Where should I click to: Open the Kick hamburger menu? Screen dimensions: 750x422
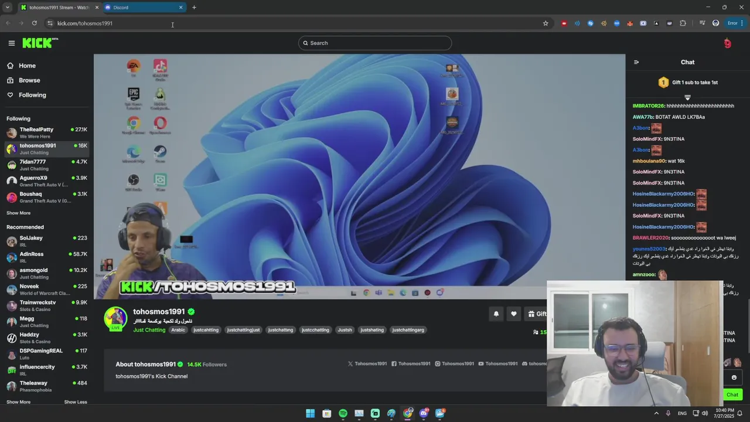(11, 43)
